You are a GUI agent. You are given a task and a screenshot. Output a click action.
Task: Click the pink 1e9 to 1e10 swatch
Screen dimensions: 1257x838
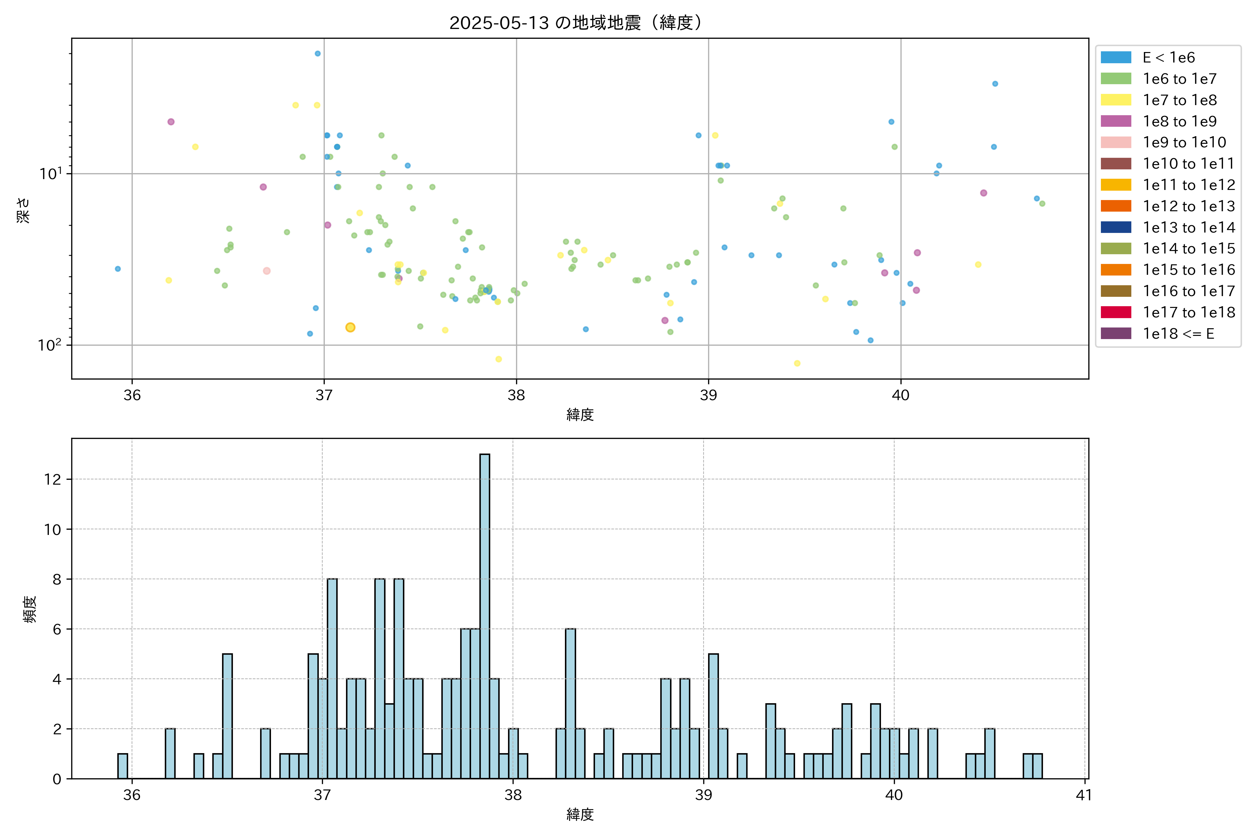1115,142
